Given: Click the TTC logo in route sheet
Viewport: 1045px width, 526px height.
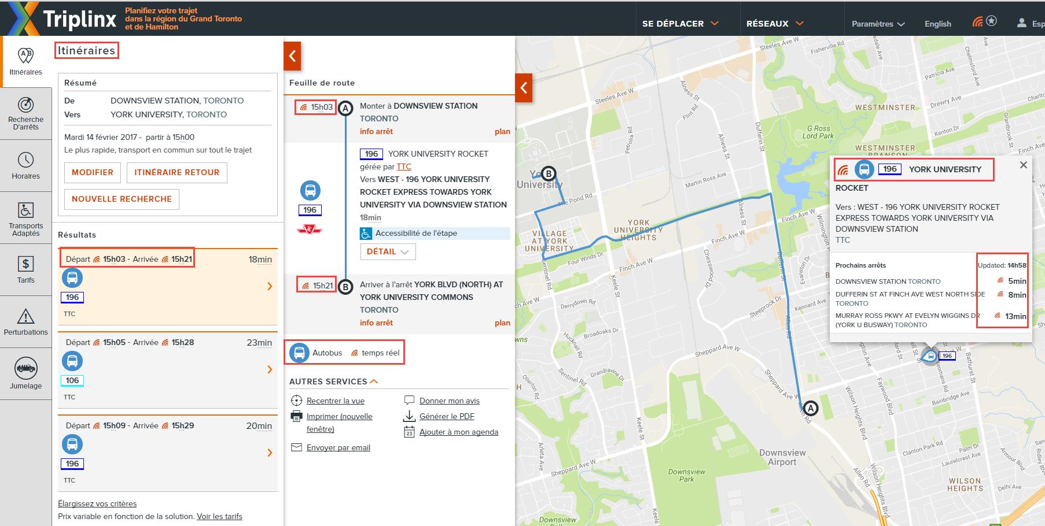Looking at the screenshot, I should 310,229.
